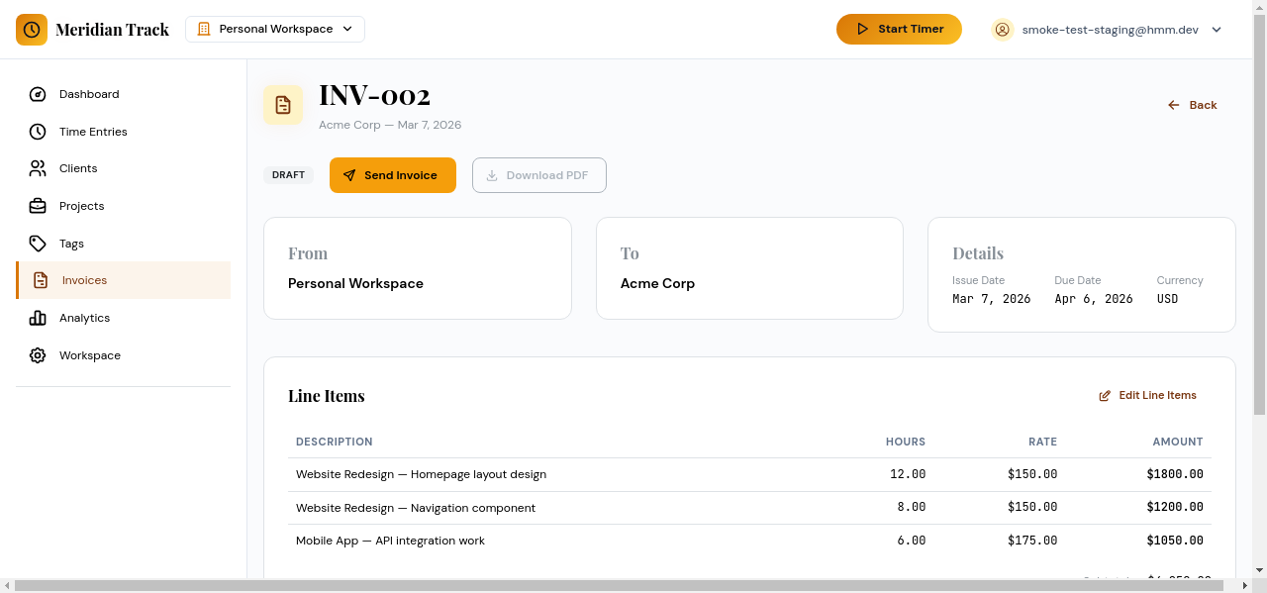
Task: Expand the account menu for smoke-test-staging@hmm.dev
Action: coord(1107,30)
